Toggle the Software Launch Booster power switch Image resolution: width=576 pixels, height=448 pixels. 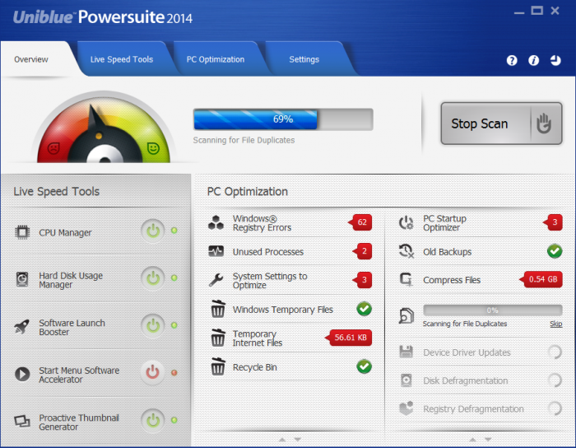[x=153, y=325]
